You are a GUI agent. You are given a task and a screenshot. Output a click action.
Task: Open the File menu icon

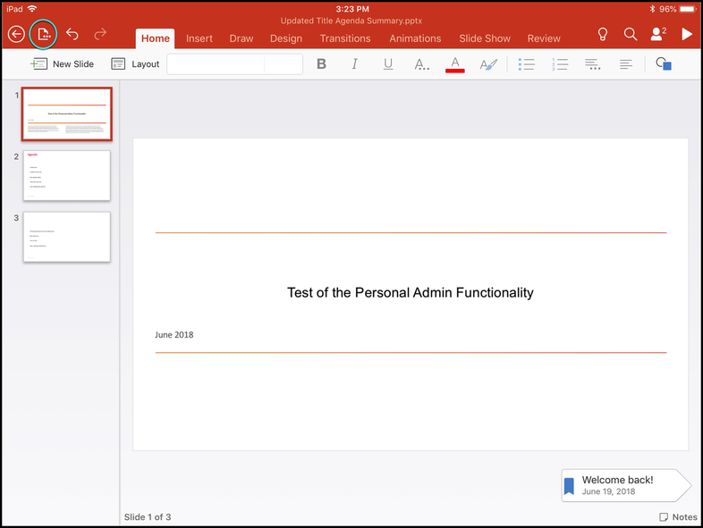[x=43, y=35]
